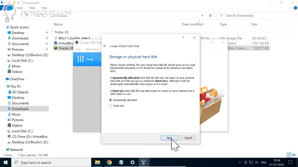The height and width of the screenshot is (167, 298).
Task: Launch Google Chrome from the taskbar
Action: pos(109,162)
